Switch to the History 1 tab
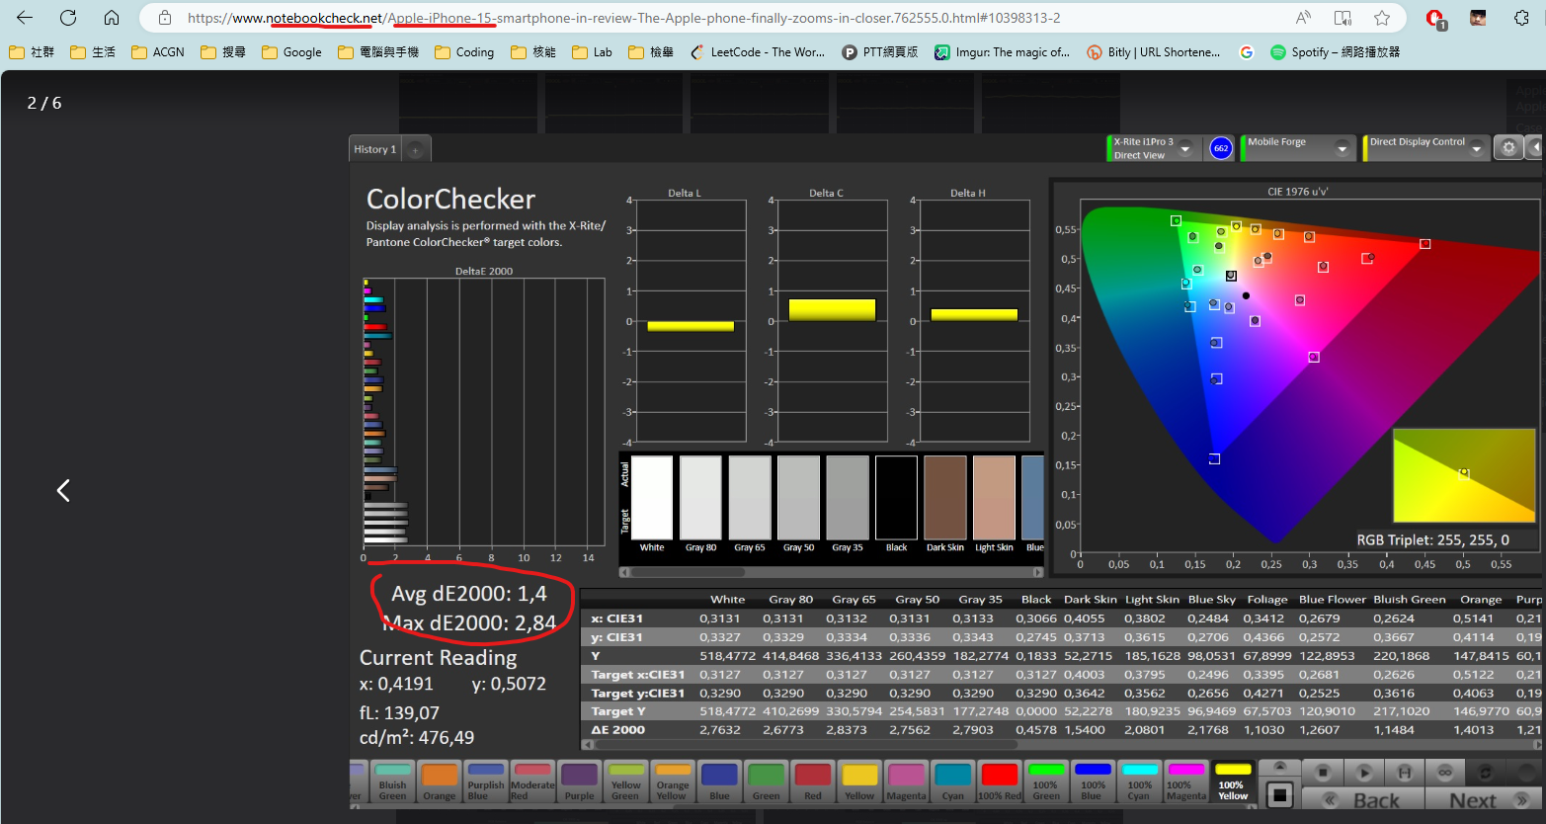The image size is (1546, 824). pyautogui.click(x=375, y=149)
